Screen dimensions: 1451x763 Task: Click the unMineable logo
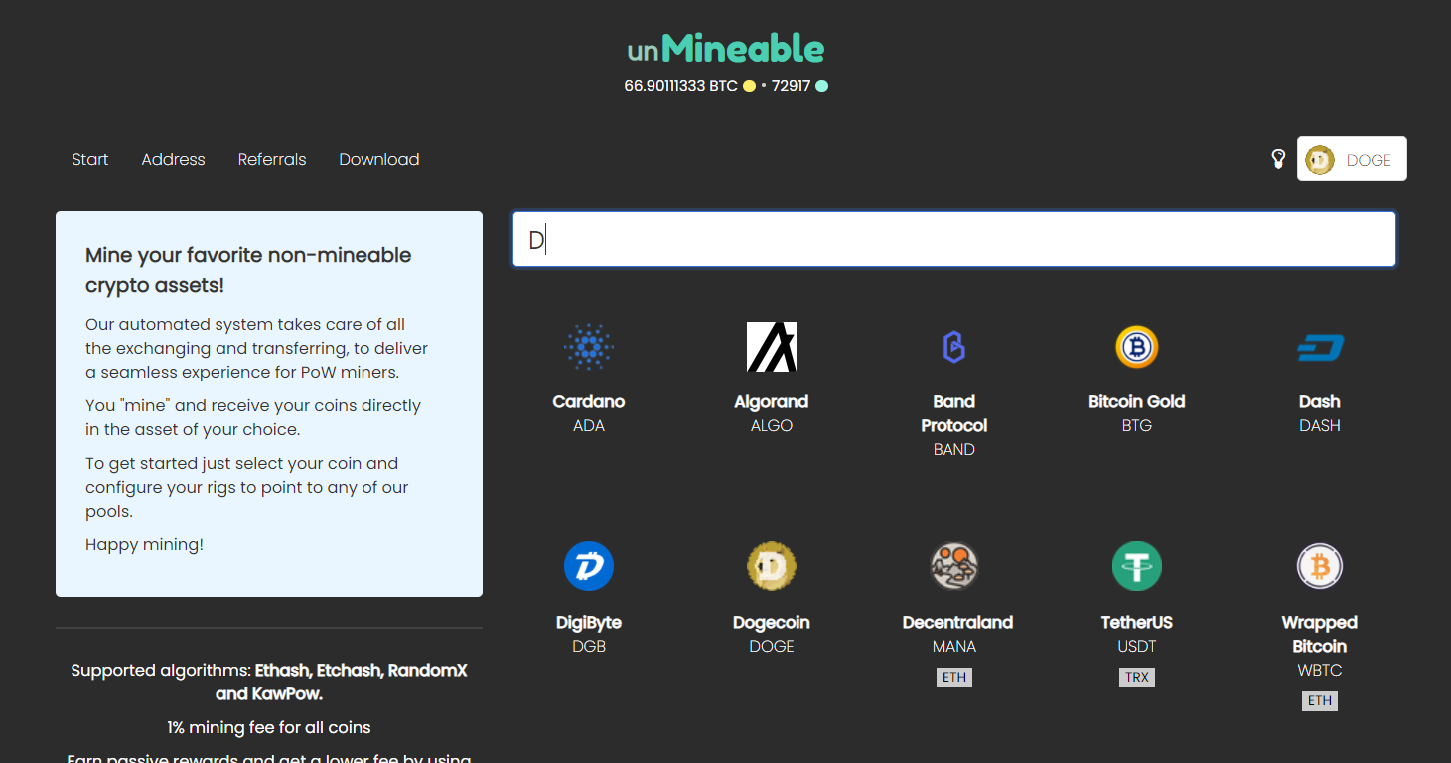726,48
